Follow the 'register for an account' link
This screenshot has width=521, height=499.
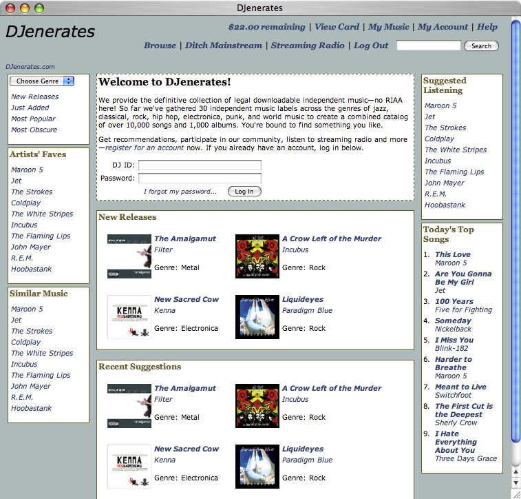click(145, 147)
